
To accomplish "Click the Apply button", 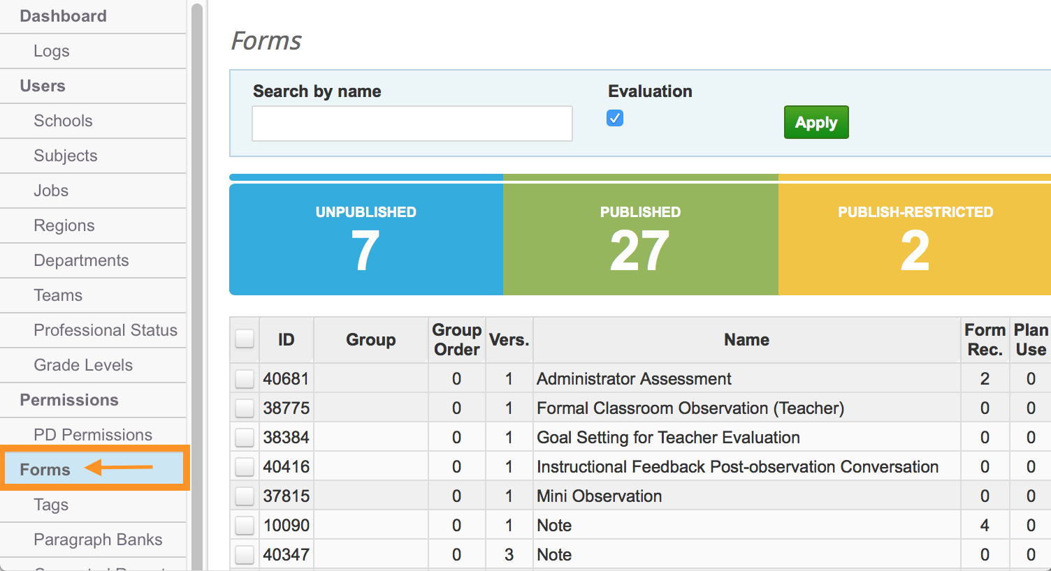I will coord(816,121).
